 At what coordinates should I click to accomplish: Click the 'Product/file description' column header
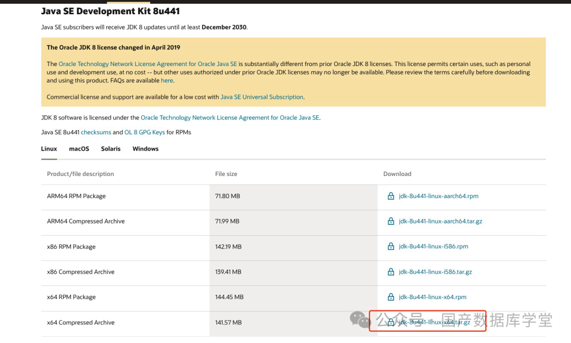80,174
